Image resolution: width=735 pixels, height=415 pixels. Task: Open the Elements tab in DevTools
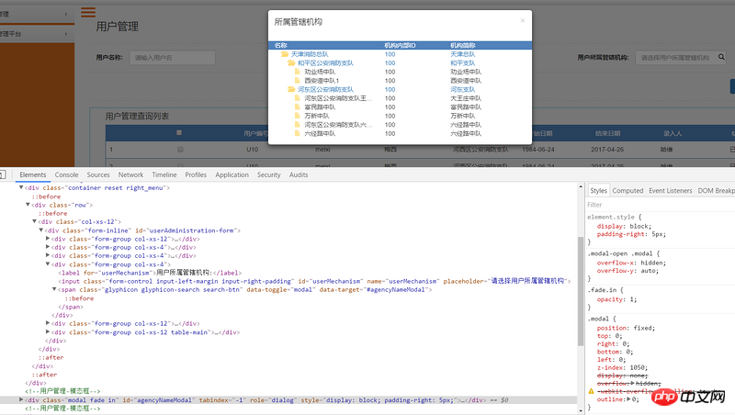tap(33, 174)
